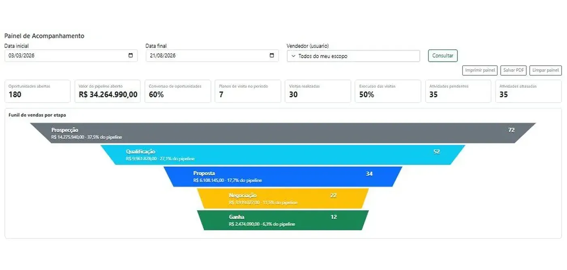Click the R$ 6.108.145,00 pipeline text
Image resolution: width=567 pixels, height=270 pixels.
click(228, 180)
